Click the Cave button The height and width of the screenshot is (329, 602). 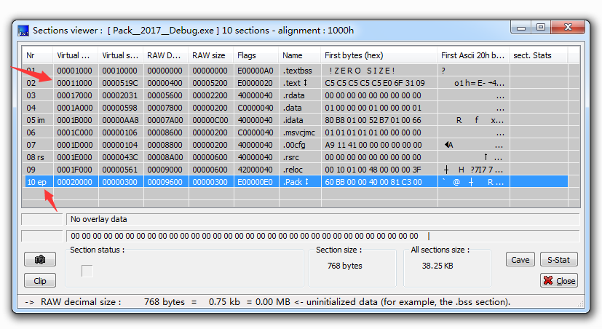520,260
